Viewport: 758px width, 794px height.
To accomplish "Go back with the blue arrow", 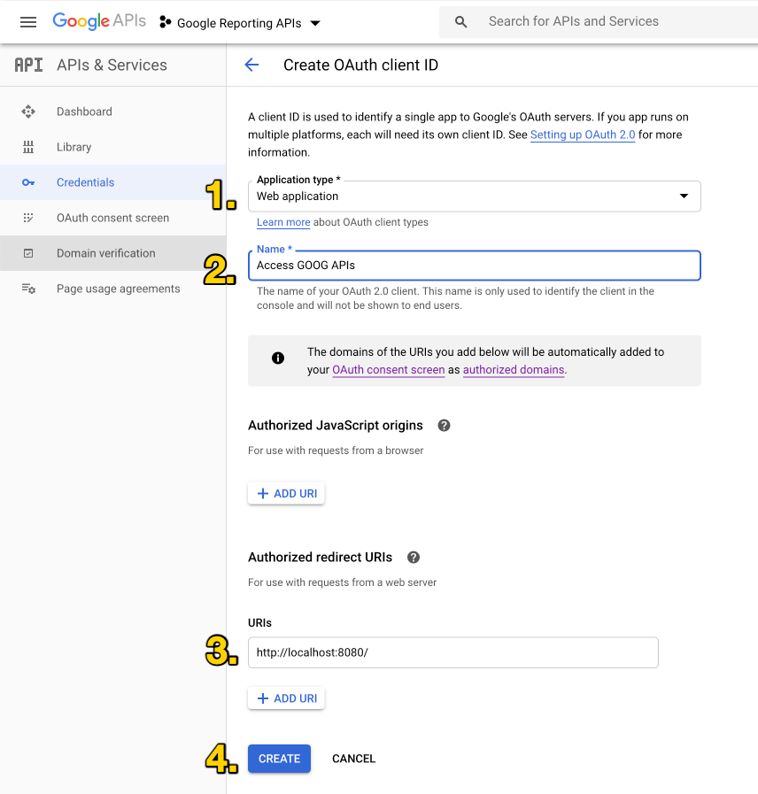I will click(251, 65).
